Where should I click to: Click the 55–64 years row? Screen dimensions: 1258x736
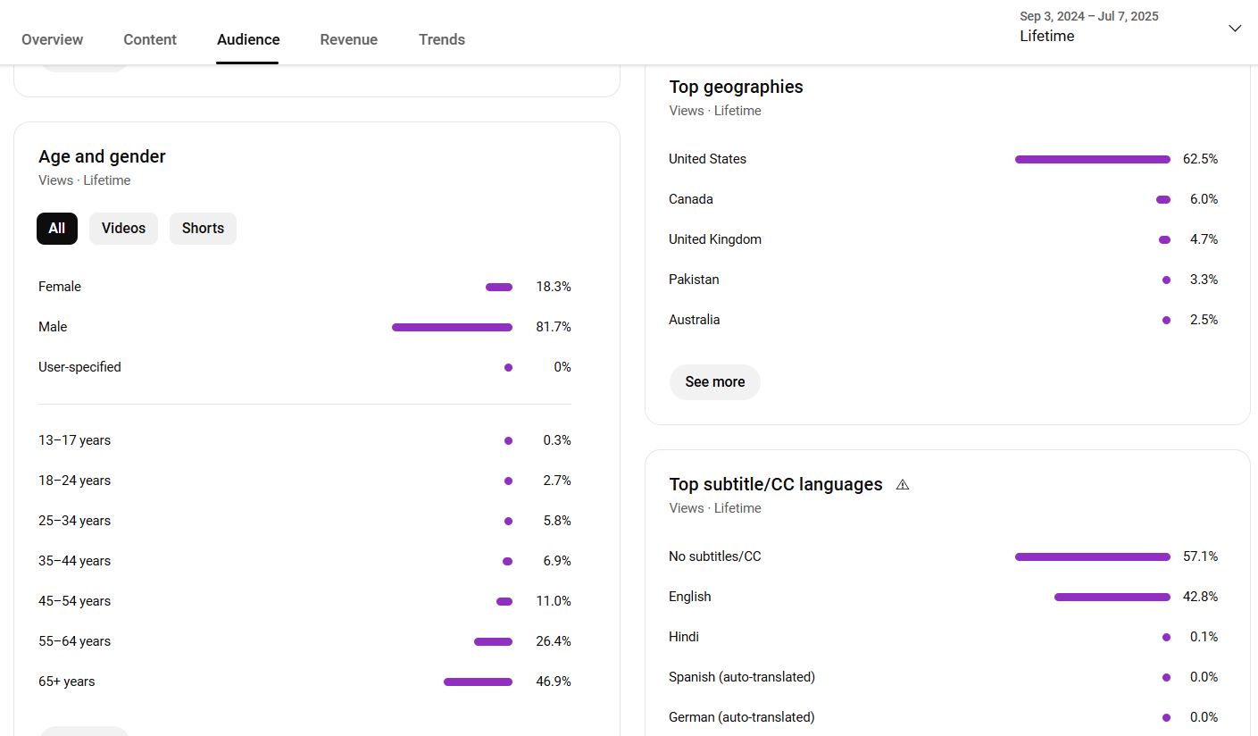click(x=304, y=641)
